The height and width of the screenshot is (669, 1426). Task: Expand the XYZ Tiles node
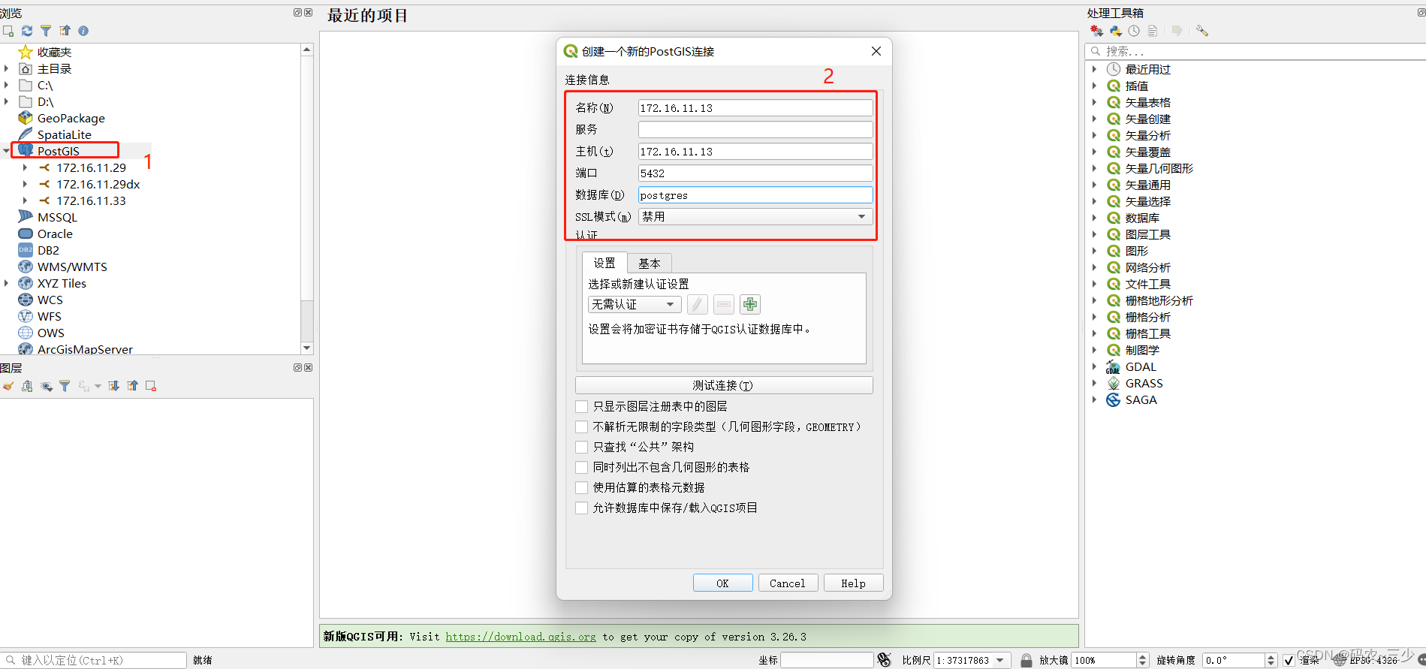coord(6,283)
